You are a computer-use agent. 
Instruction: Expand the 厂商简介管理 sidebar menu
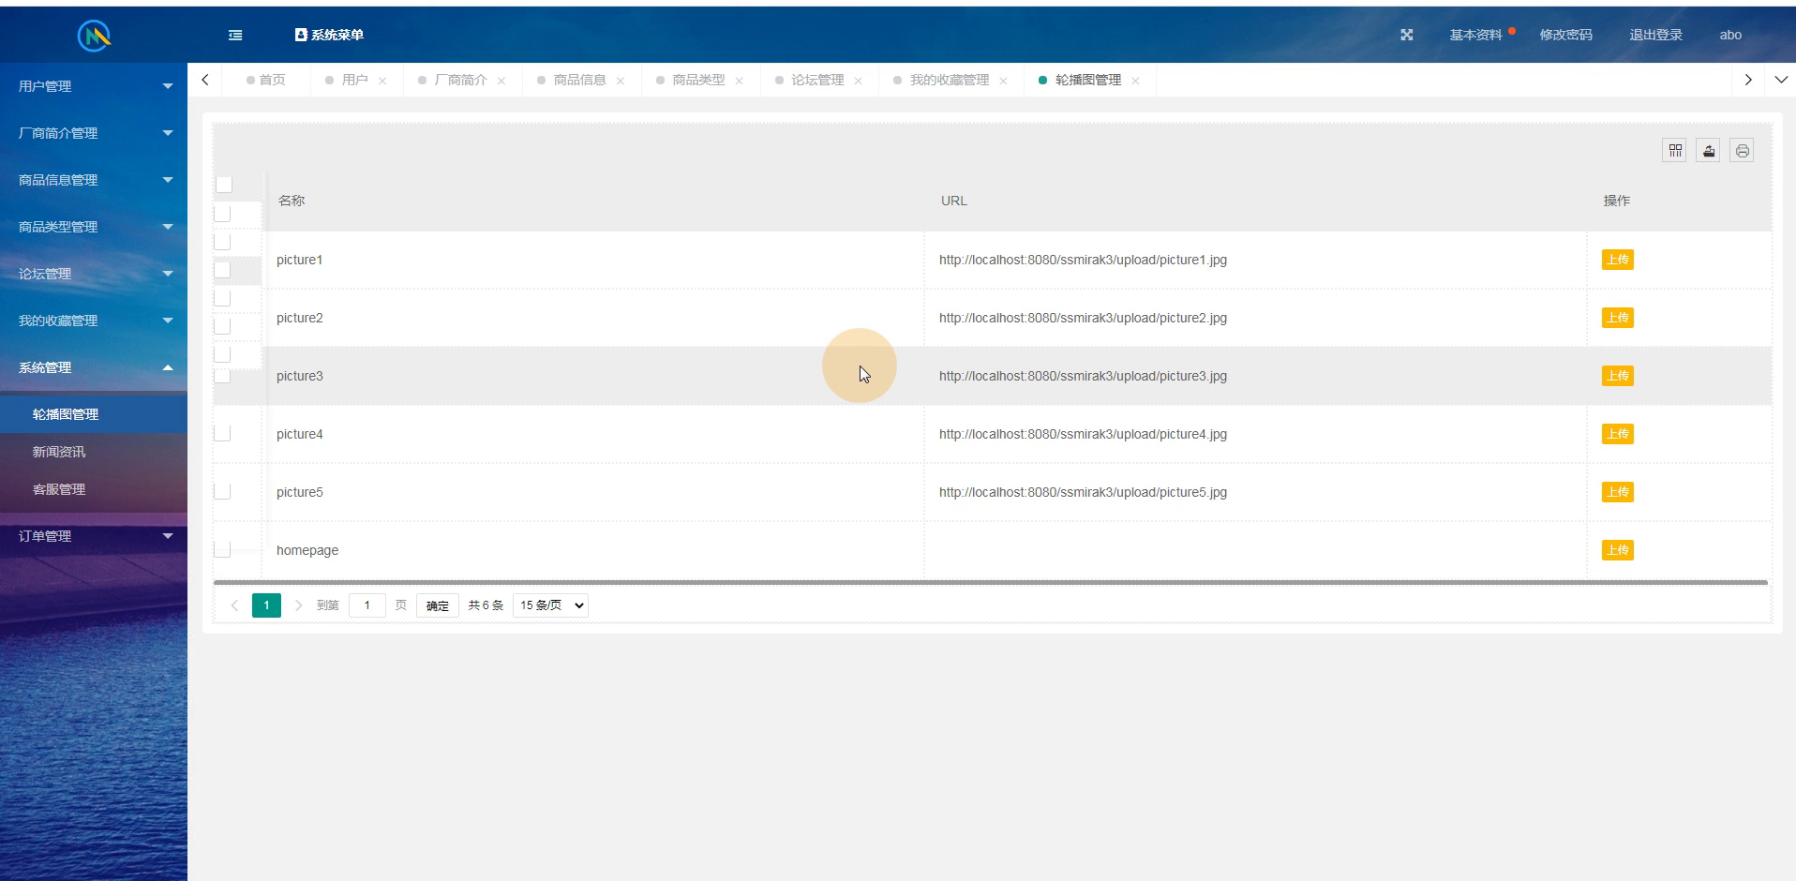tap(94, 133)
